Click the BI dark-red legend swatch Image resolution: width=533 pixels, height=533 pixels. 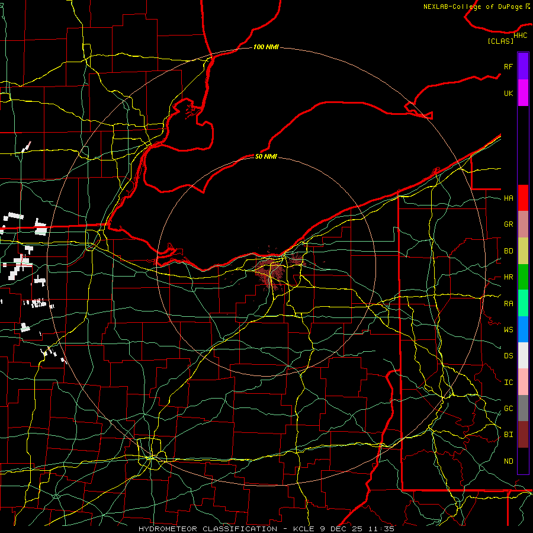point(523,435)
